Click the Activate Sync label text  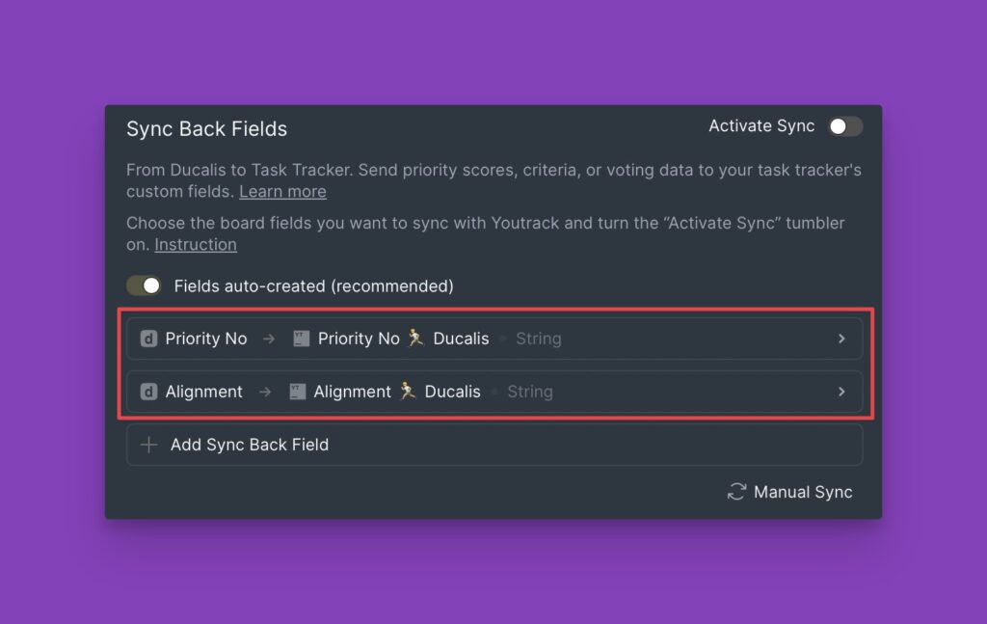coord(761,126)
